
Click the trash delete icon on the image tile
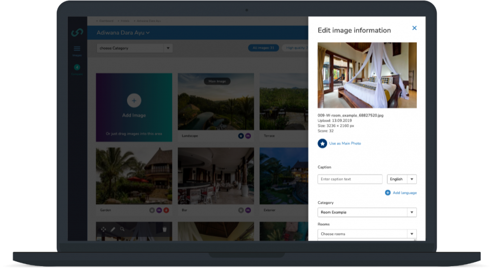pos(165,230)
